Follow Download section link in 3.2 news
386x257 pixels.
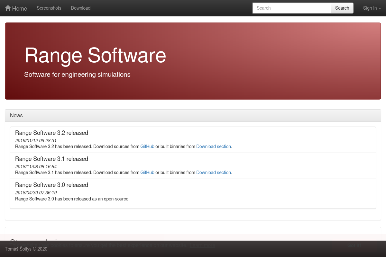click(x=214, y=146)
